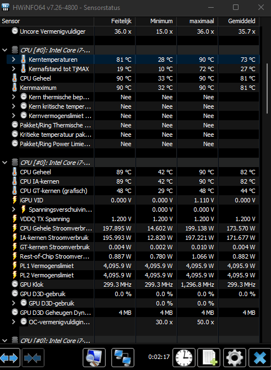Click the Sensor column header
The image size is (271, 370).
(47, 21)
